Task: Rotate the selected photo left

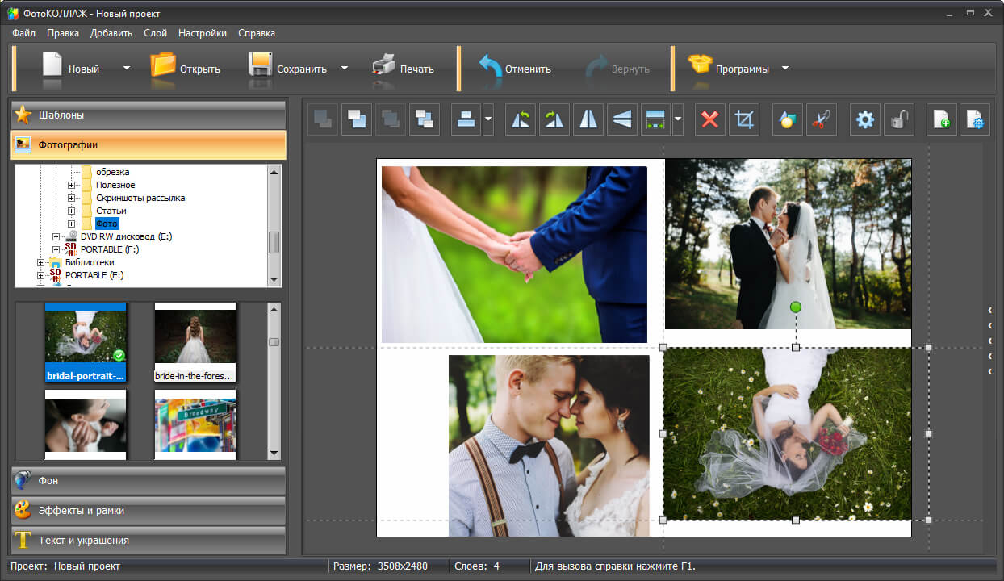Action: tap(520, 120)
